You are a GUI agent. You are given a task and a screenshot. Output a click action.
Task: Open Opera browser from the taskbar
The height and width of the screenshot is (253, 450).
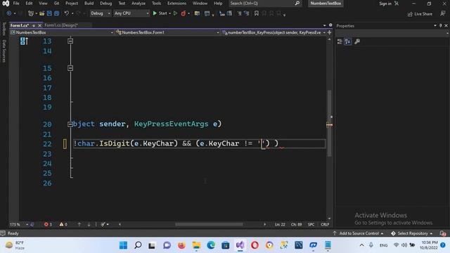pos(255,245)
